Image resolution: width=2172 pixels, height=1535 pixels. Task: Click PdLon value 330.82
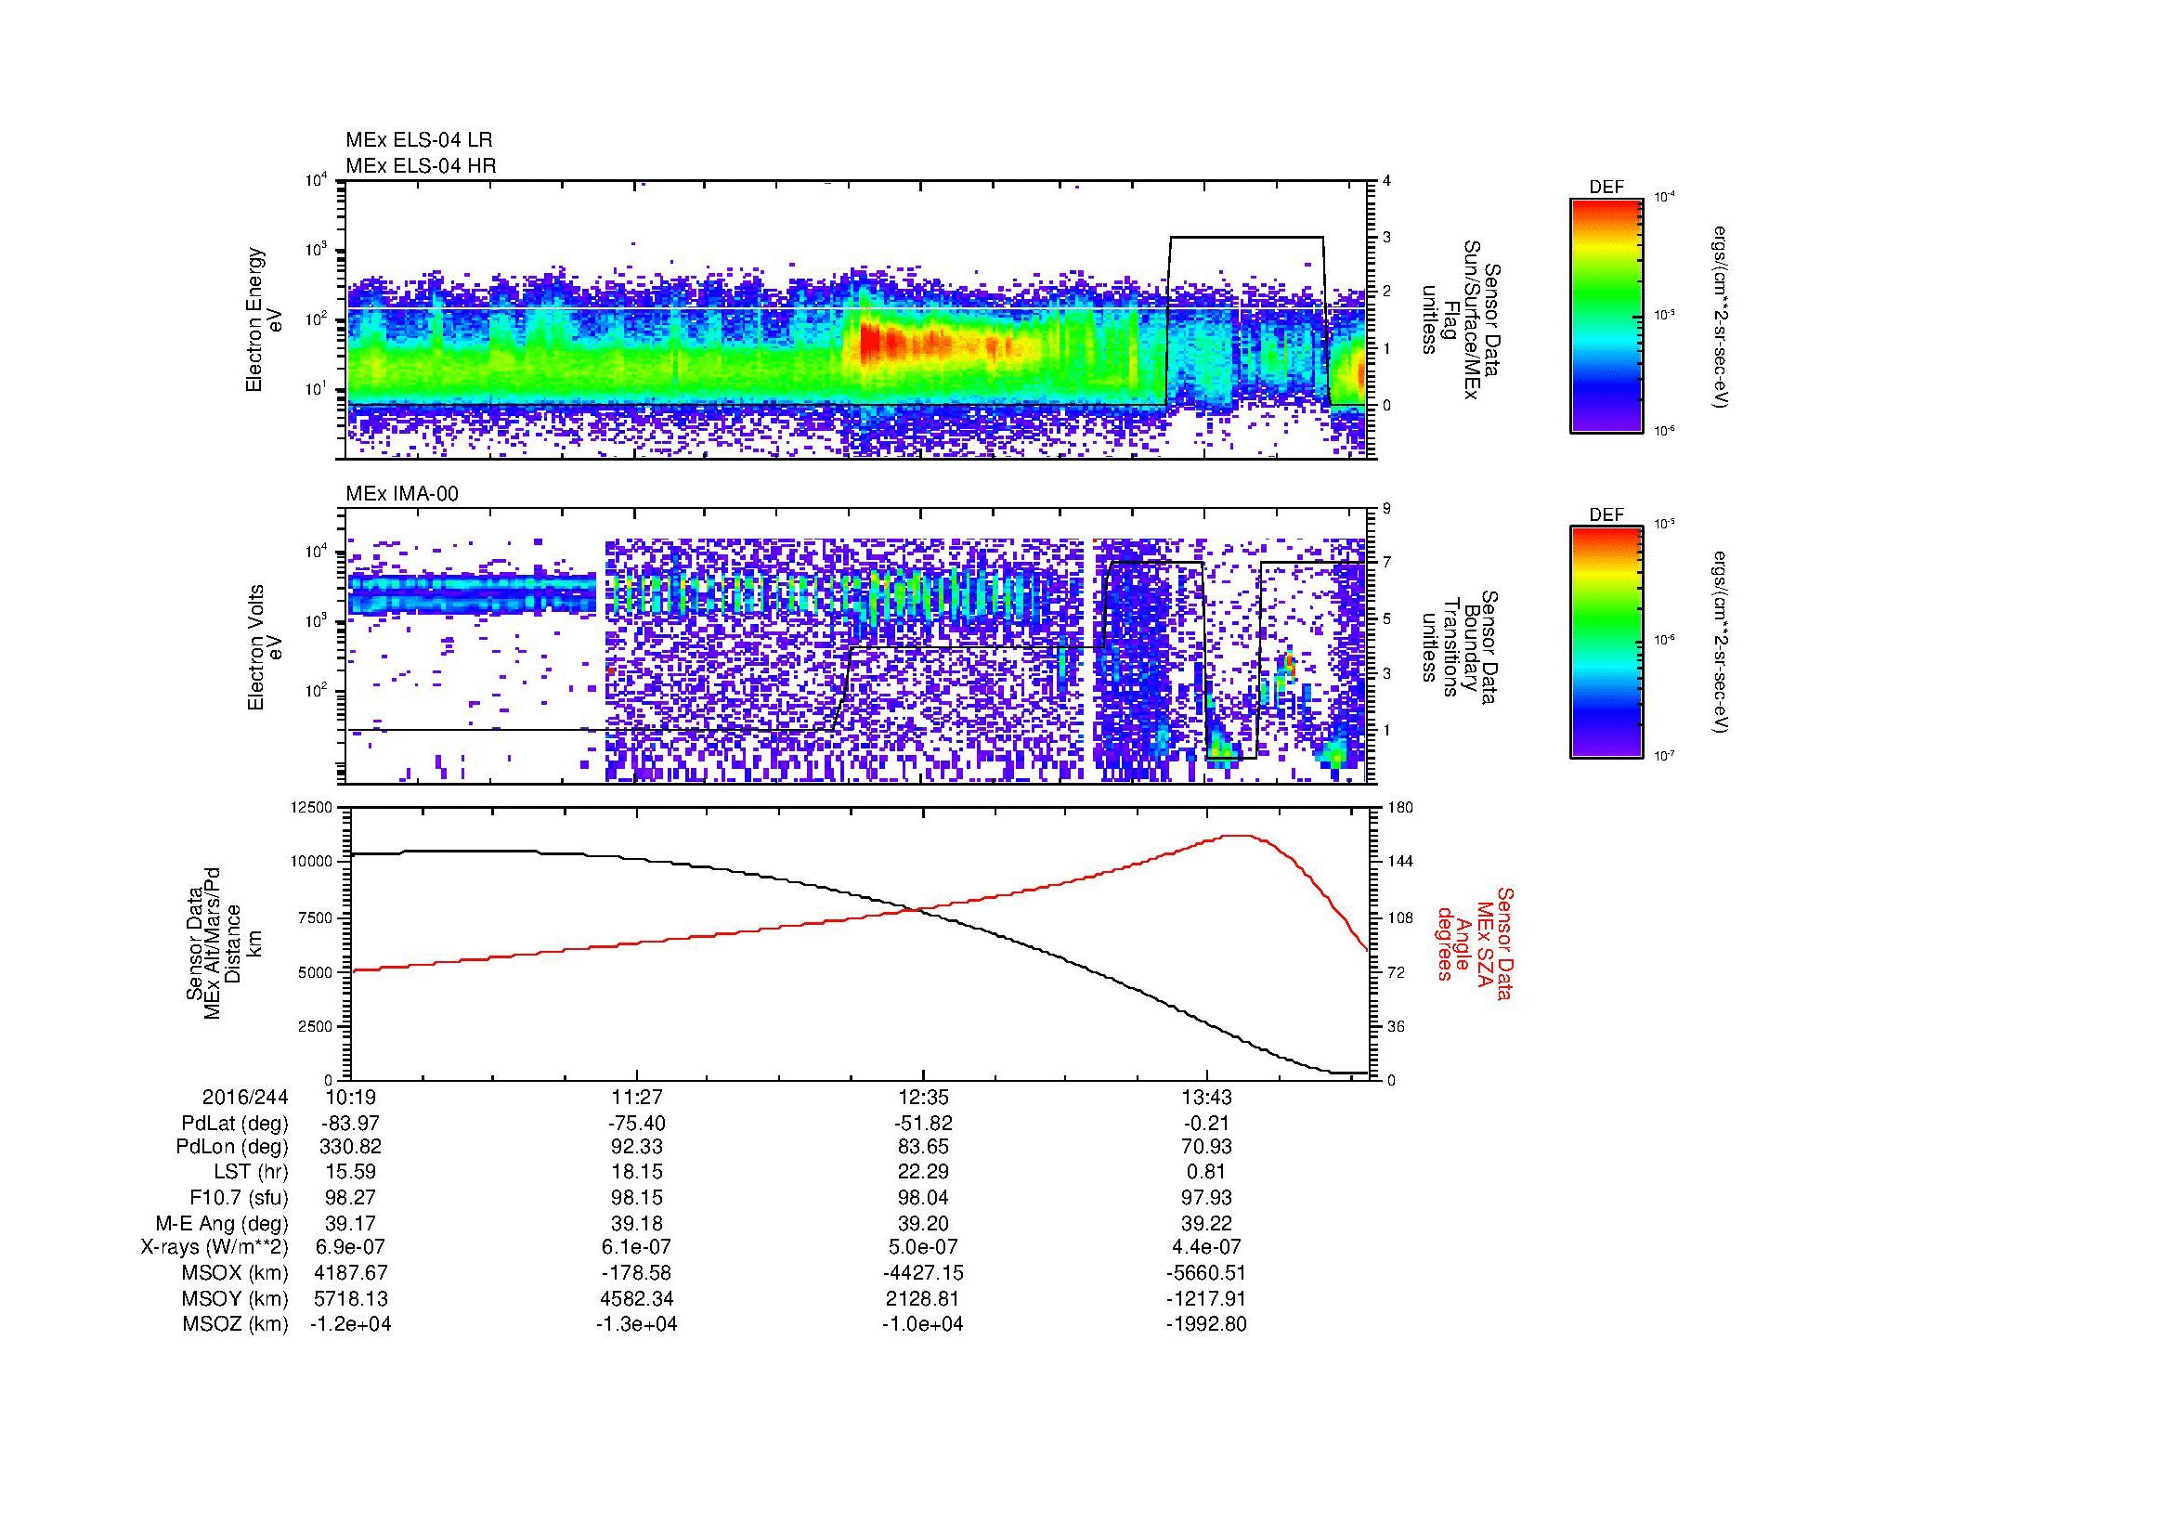(350, 1147)
